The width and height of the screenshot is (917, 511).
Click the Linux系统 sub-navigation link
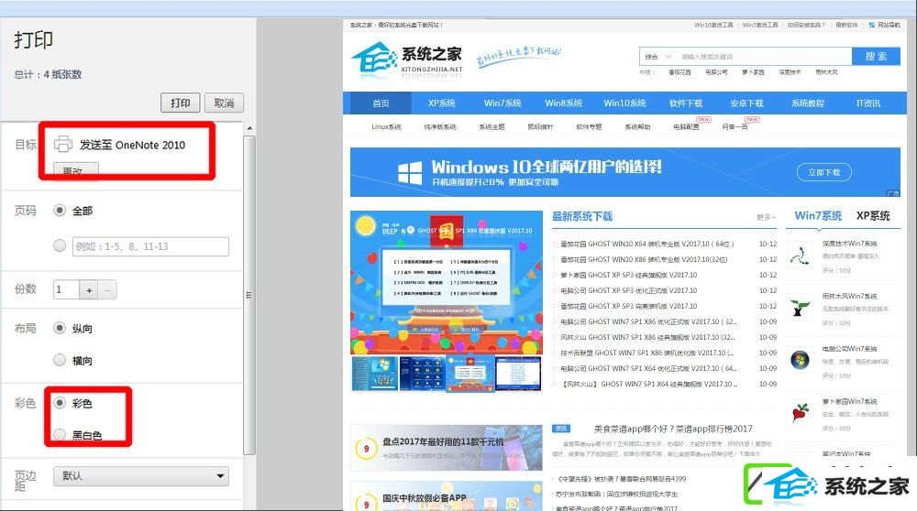coord(386,126)
